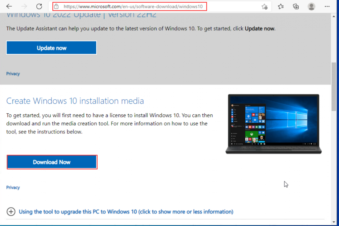
Task: Click the 'Create Windows 10 installation media' heading
Action: 75,101
